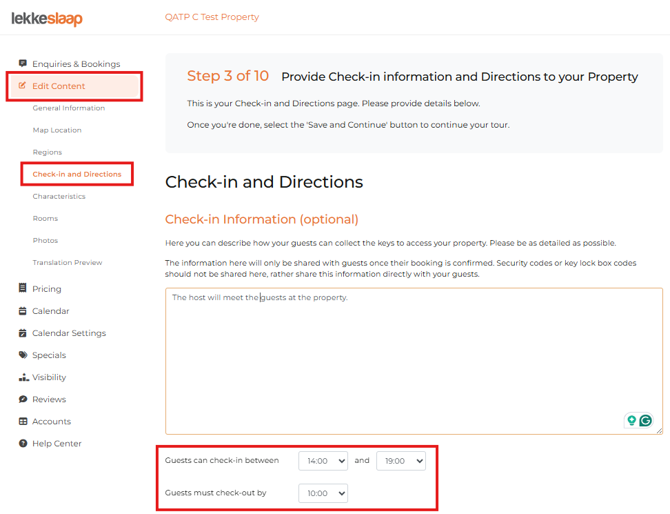Screen dimensions: 670x514
Task: Open the check-in start time 14:00 dropdown
Action: [323, 461]
